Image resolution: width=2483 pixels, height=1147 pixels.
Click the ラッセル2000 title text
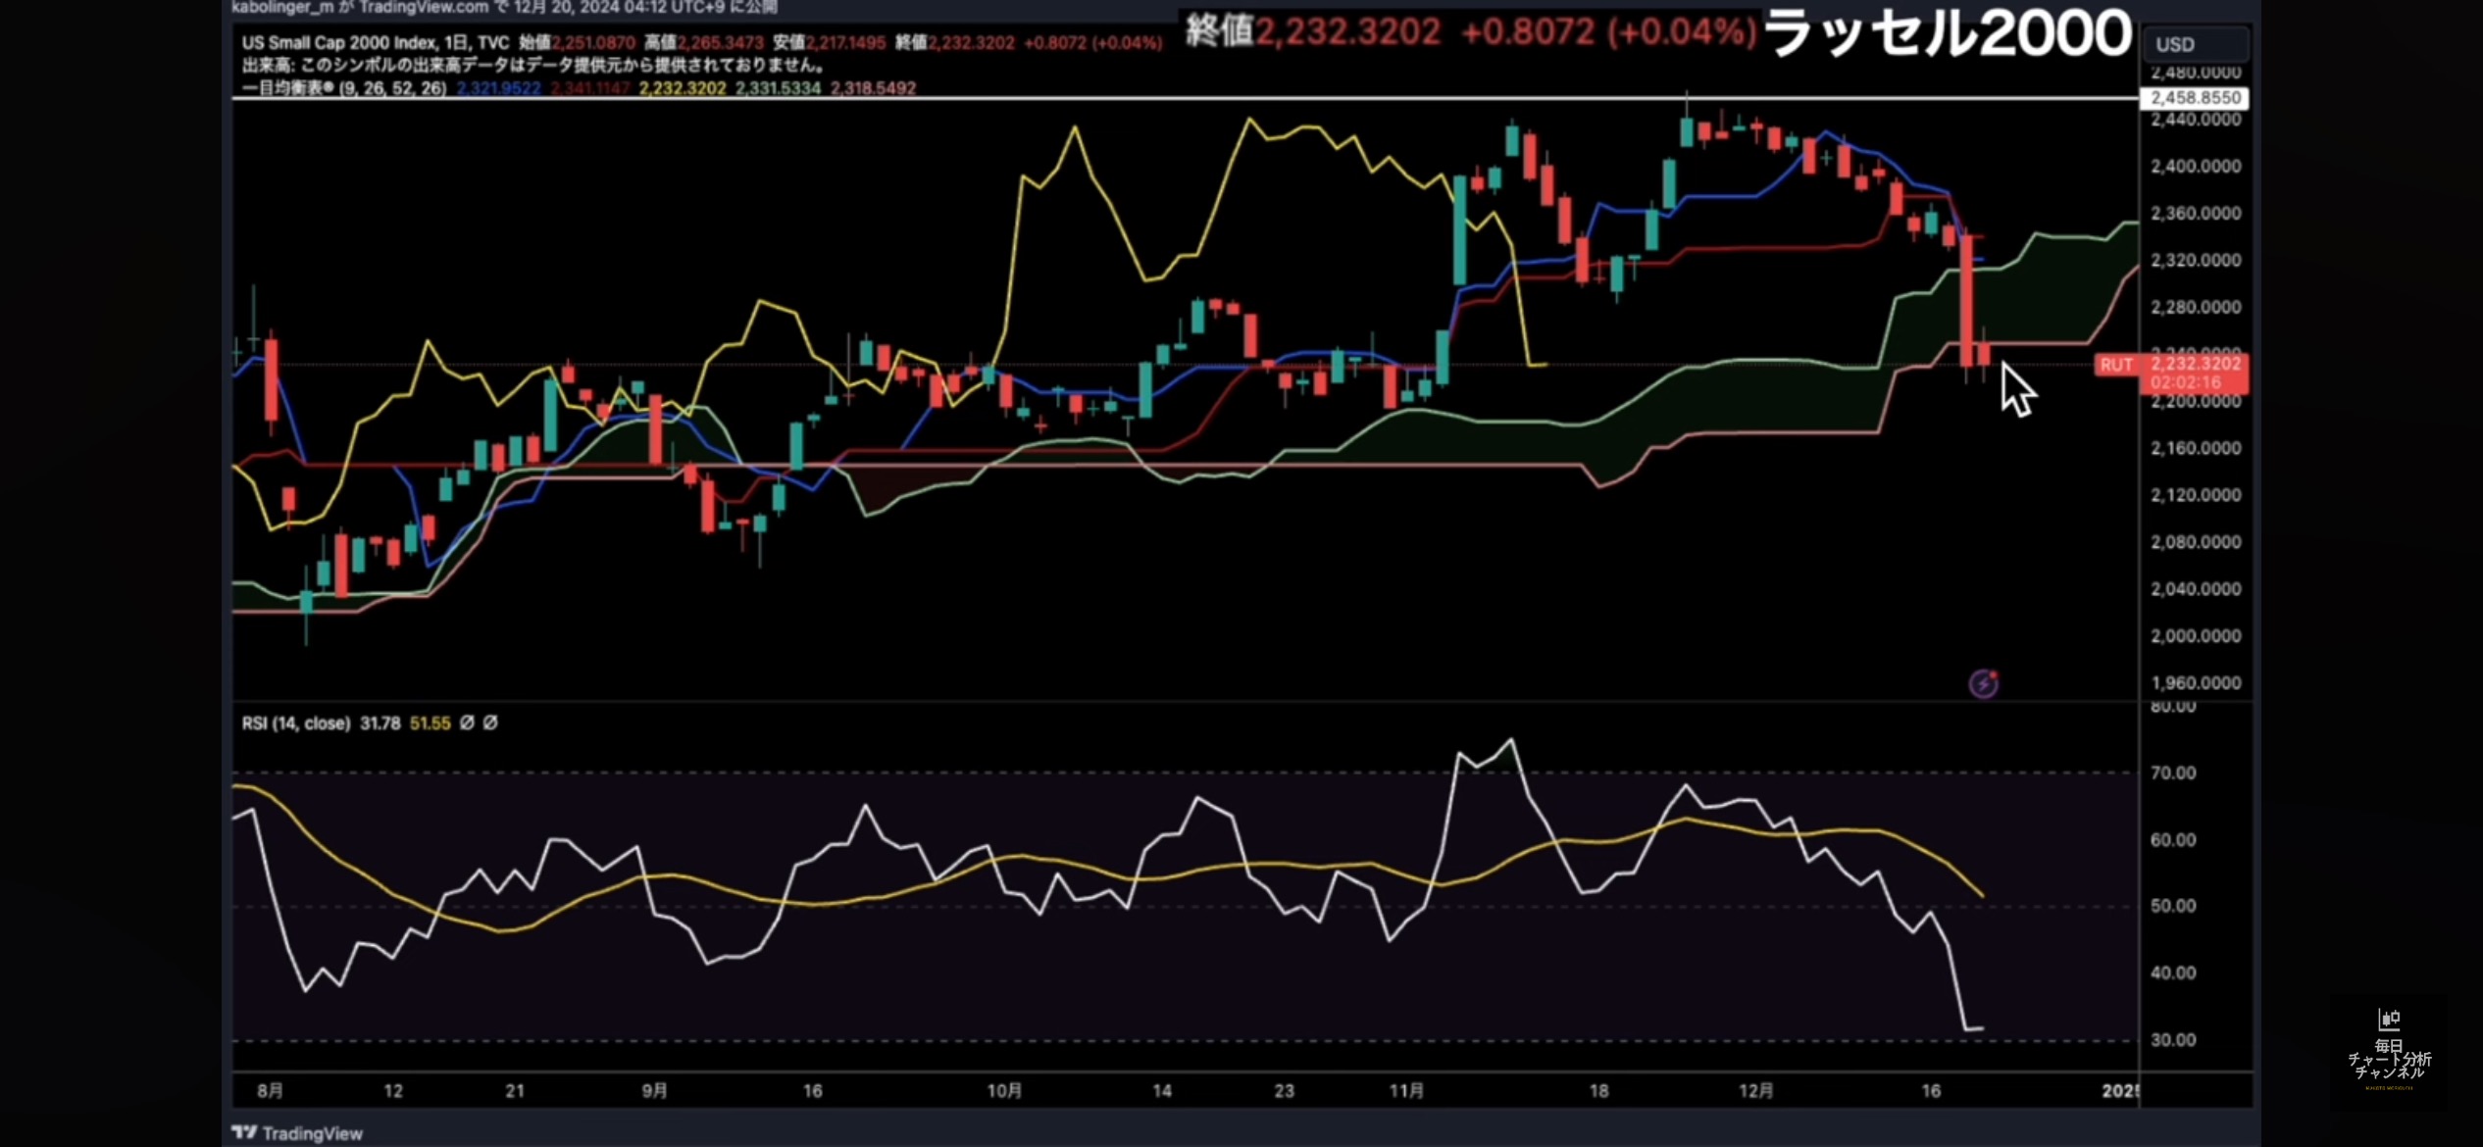click(x=1947, y=33)
